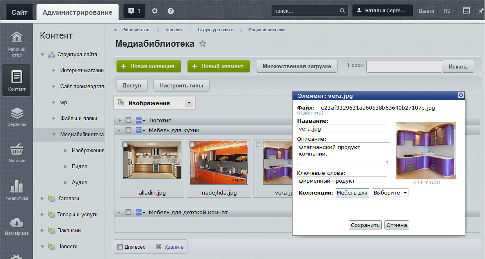Select Видео in the Медиабиблиотека tree
This screenshot has width=485, height=259.
[x=79, y=166]
